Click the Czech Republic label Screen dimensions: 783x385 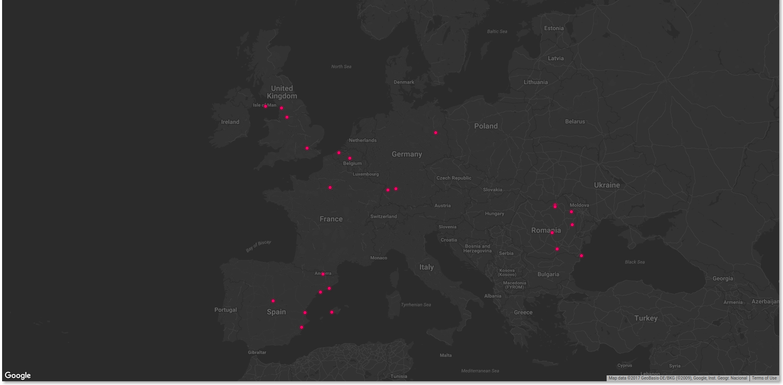tap(454, 178)
